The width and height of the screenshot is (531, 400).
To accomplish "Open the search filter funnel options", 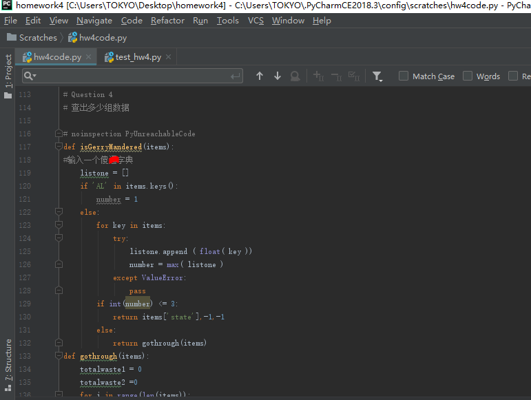I will [x=377, y=76].
